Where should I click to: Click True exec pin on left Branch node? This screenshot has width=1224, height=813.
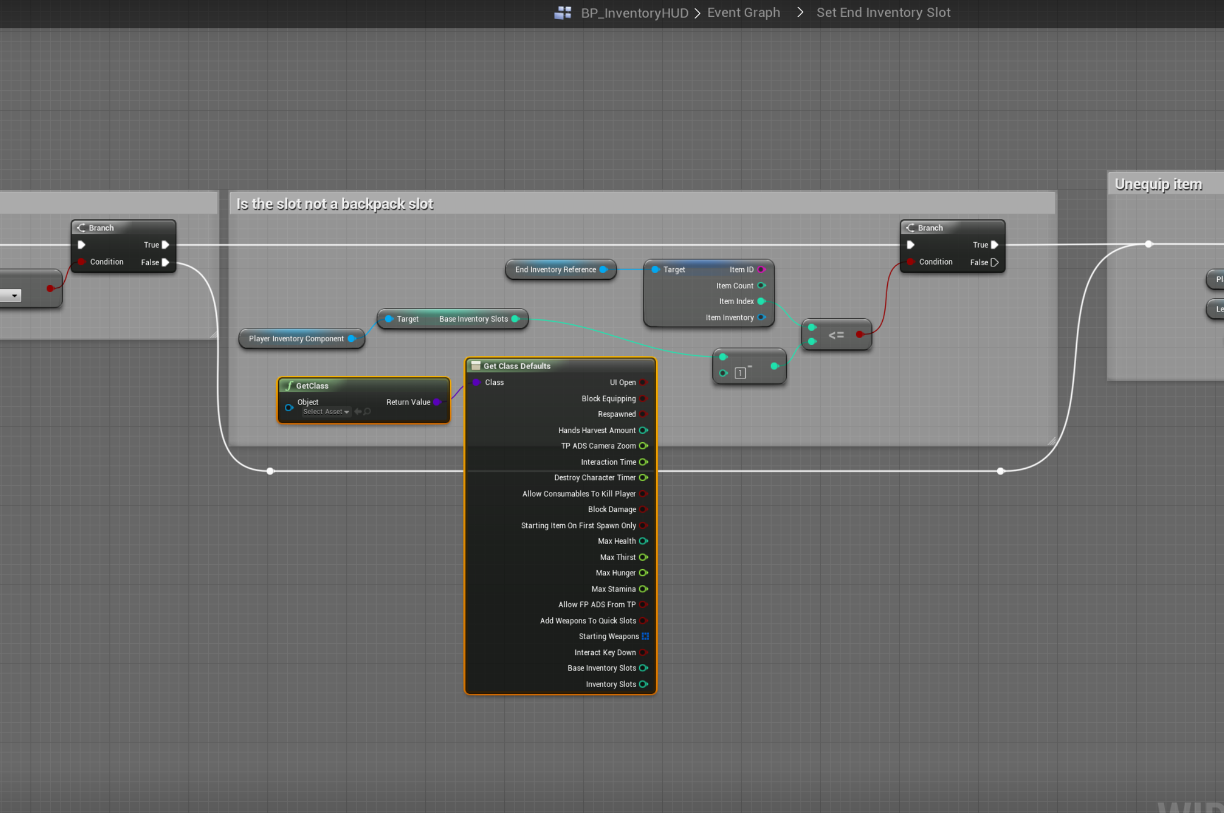[x=165, y=245]
